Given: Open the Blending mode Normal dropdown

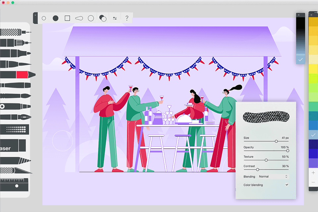Looking at the screenshot, I should [273, 177].
